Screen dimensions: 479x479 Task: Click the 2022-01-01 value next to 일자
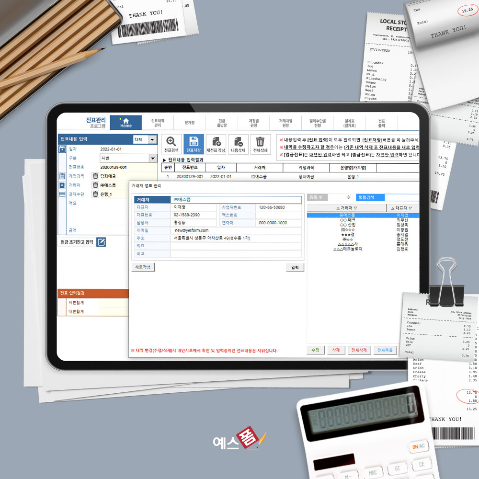tap(111, 149)
